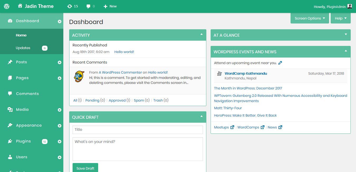Open The Month in WordPress: December 2017
The image size is (356, 172).
pyautogui.click(x=248, y=88)
